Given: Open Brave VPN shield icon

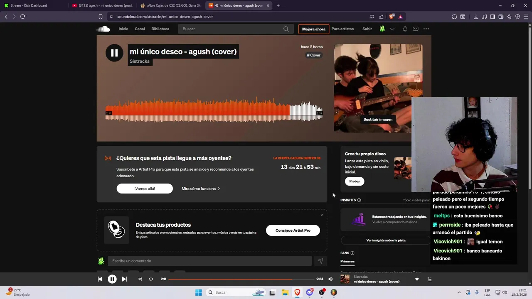Looking at the screenshot, I should [517, 17].
